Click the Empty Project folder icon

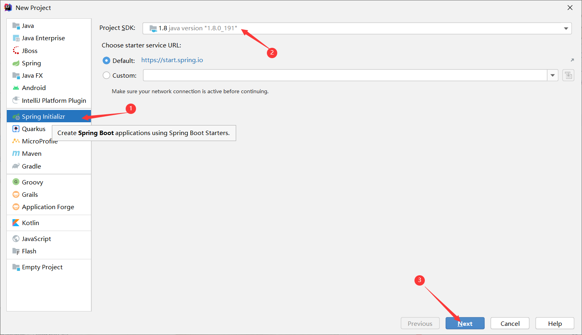click(16, 267)
